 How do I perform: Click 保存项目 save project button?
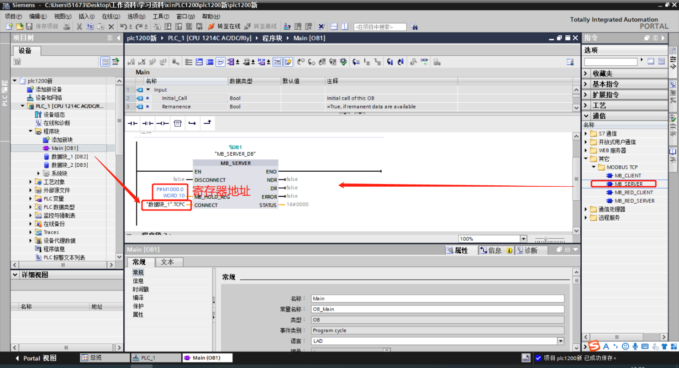click(x=42, y=26)
